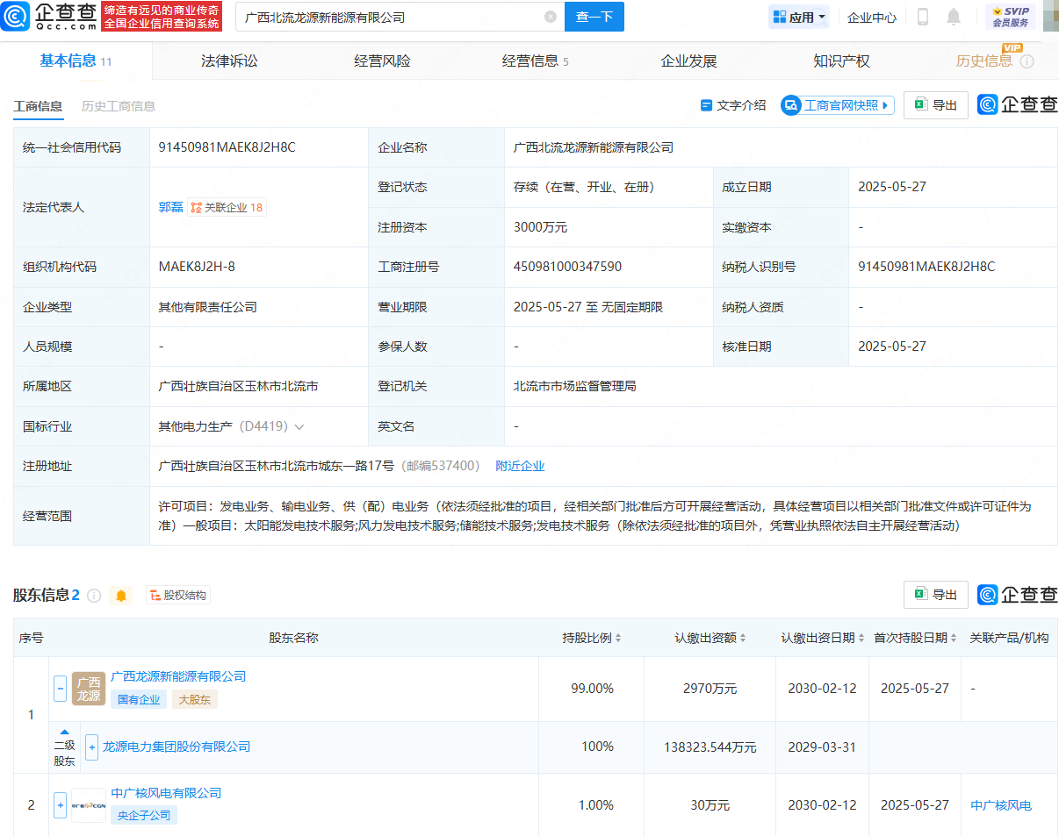The image size is (1059, 836).
Task: Click the 国有企业 tag
Action: pos(139,699)
